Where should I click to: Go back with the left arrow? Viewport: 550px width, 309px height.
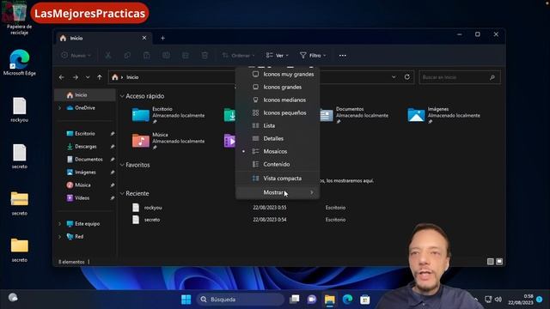tap(62, 77)
